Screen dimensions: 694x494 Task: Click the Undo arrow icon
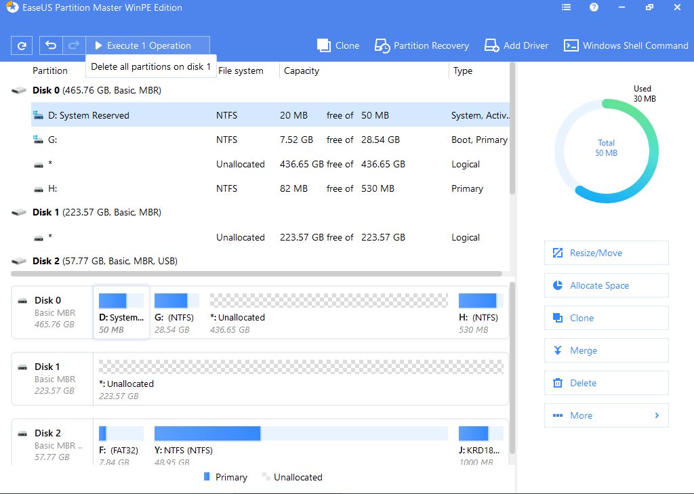click(51, 45)
